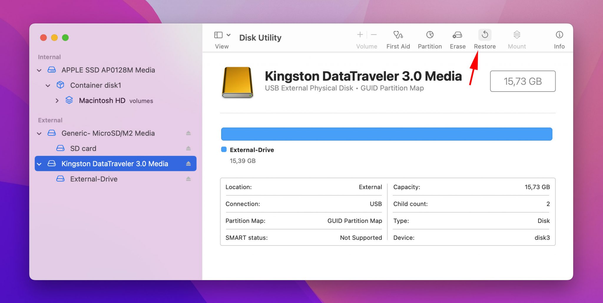Minimize the window with yellow button
603x303 pixels.
(54, 38)
